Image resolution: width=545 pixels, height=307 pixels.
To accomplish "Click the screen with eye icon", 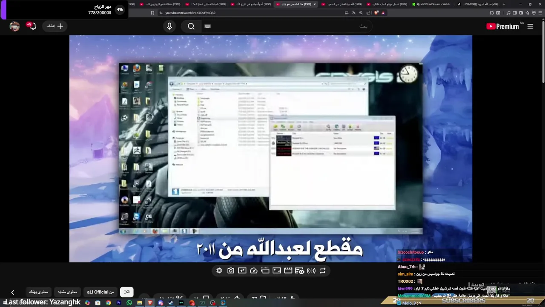I will [x=300, y=271].
